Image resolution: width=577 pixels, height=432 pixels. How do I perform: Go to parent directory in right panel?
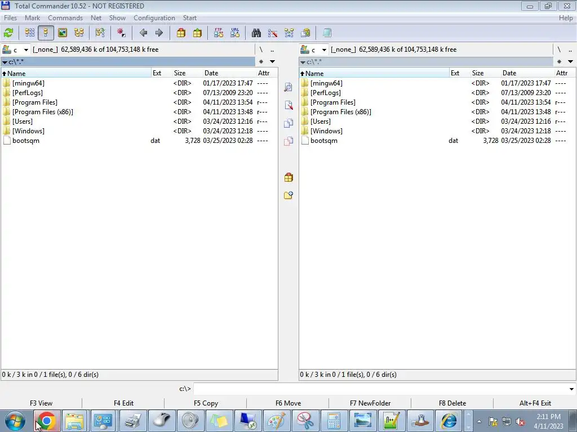click(570, 49)
